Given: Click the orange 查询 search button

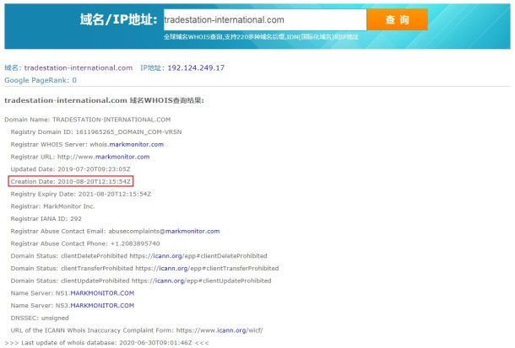Looking at the screenshot, I should (397, 19).
